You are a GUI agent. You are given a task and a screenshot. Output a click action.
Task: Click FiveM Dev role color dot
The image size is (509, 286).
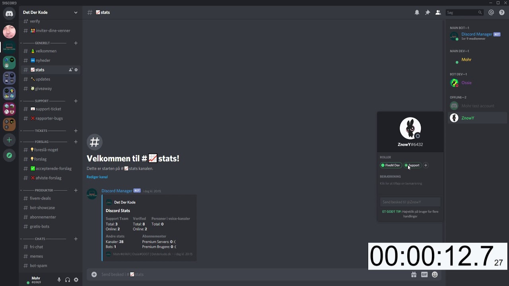(x=383, y=165)
